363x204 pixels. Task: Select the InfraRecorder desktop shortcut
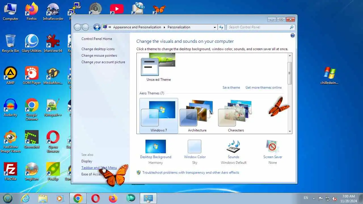pyautogui.click(x=53, y=12)
